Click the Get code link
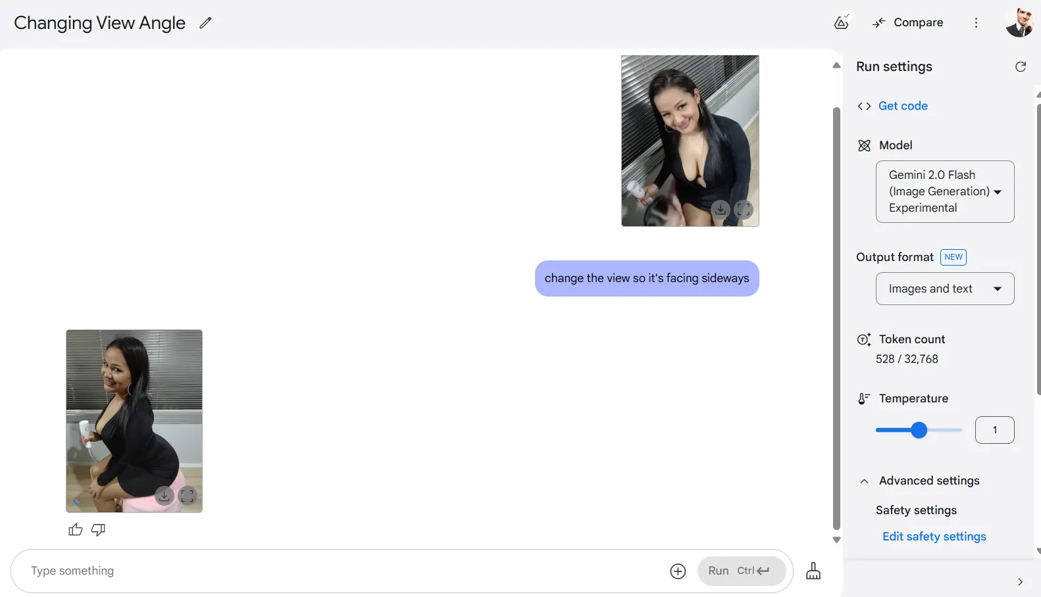Viewport: 1041px width, 597px height. (x=902, y=106)
